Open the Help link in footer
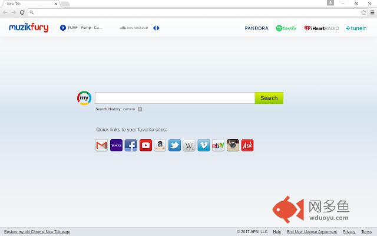Viewport: 377px width, 236px height. tap(277, 232)
